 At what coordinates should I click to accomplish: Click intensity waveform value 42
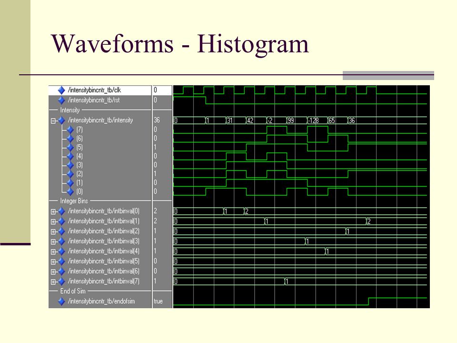click(x=250, y=121)
